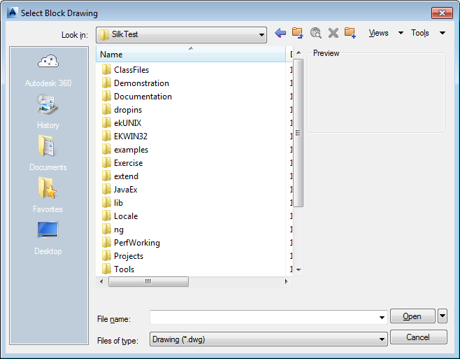Select the Tools folder in list
This screenshot has width=460, height=359.
tap(118, 269)
